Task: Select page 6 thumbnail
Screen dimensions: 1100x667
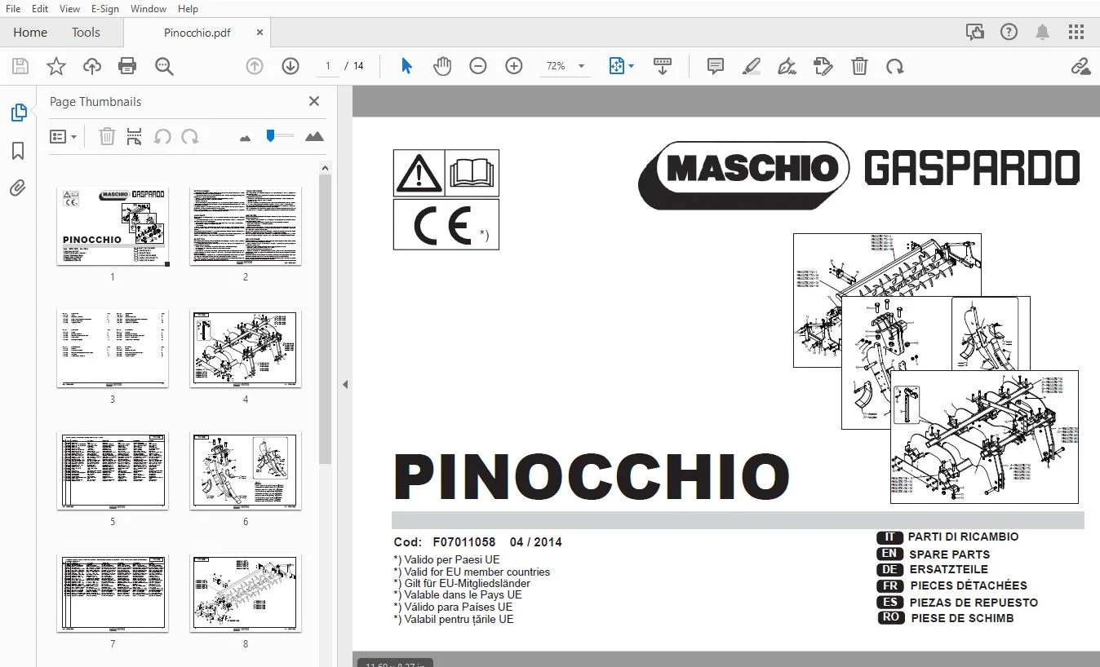Action: pyautogui.click(x=246, y=470)
